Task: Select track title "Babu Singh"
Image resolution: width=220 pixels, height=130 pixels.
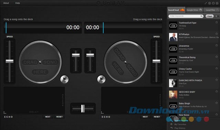Action: [184, 103]
